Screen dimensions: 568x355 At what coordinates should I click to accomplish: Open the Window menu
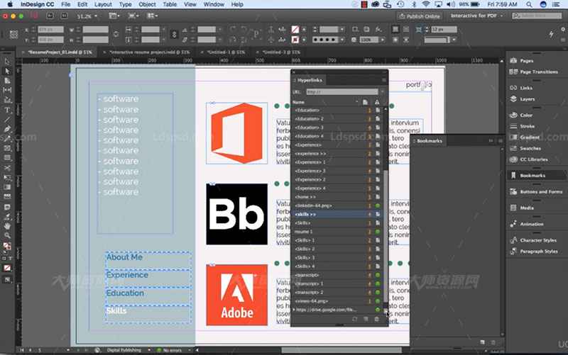click(x=214, y=4)
